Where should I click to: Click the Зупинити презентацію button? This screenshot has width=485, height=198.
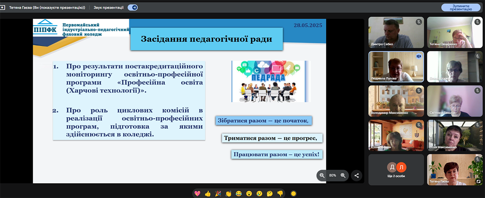coord(461,7)
